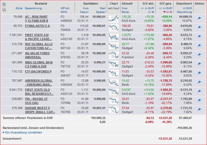View chart thumbnail for 4Q-Value Fonds
The height and width of the screenshot is (145, 207).
coord(114,55)
